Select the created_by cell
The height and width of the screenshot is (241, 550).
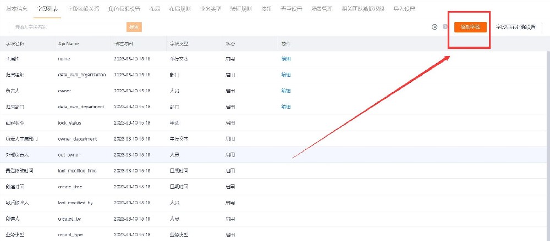(x=69, y=218)
